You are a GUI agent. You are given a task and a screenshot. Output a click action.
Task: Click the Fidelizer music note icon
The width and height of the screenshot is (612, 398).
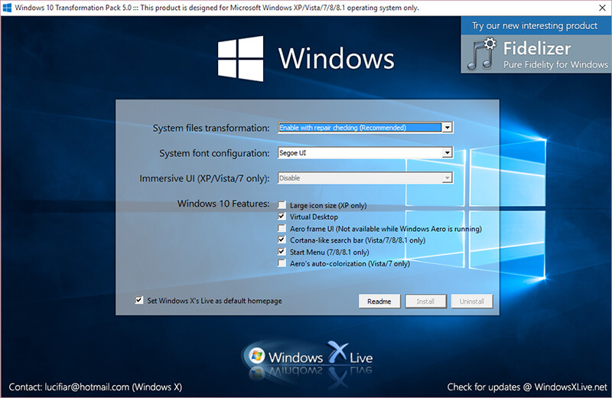(x=482, y=54)
